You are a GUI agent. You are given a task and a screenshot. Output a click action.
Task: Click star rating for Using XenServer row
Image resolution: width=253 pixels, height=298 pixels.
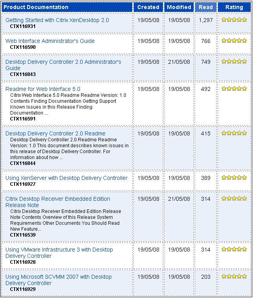234,178
